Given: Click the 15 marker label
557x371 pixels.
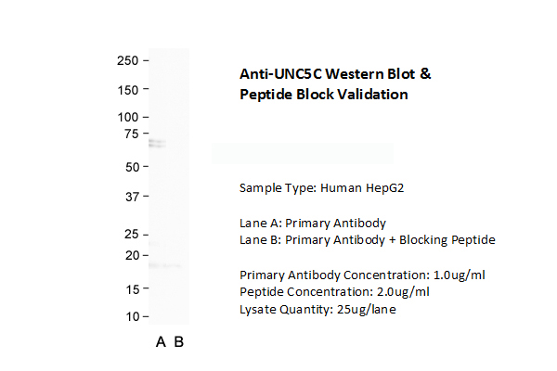Looking at the screenshot, I should pos(130,289).
